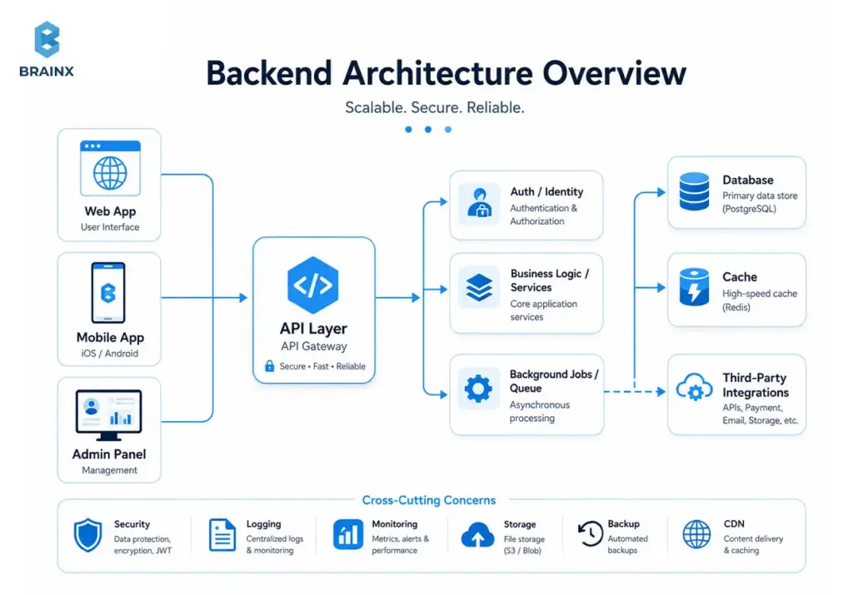Click the 'CDN' label
Image resolution: width=853 pixels, height=595 pixels.
pyautogui.click(x=734, y=523)
